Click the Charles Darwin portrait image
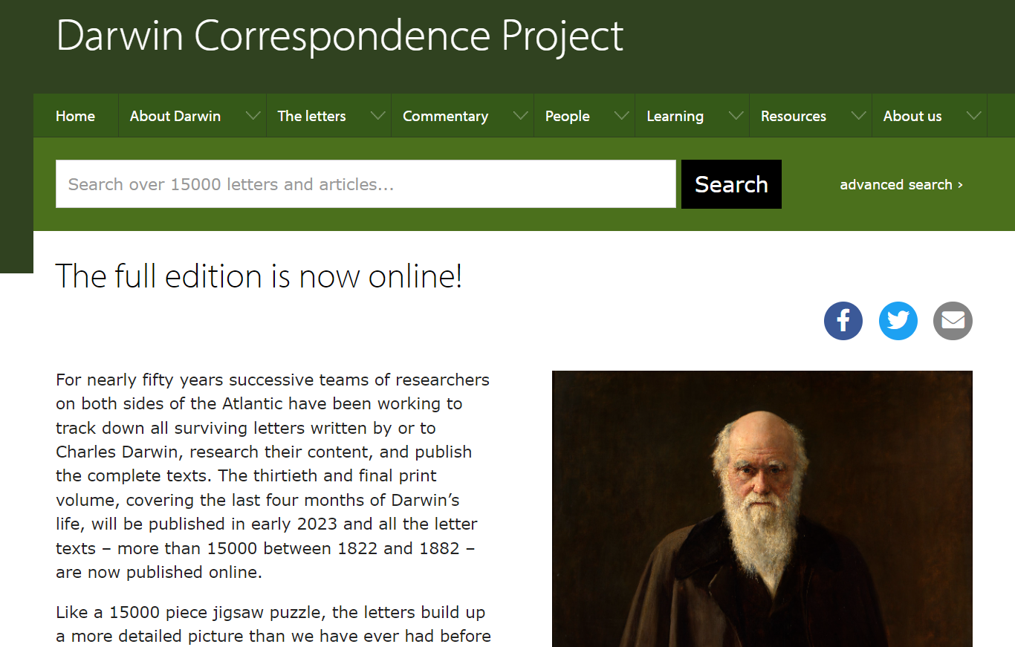 pos(762,509)
